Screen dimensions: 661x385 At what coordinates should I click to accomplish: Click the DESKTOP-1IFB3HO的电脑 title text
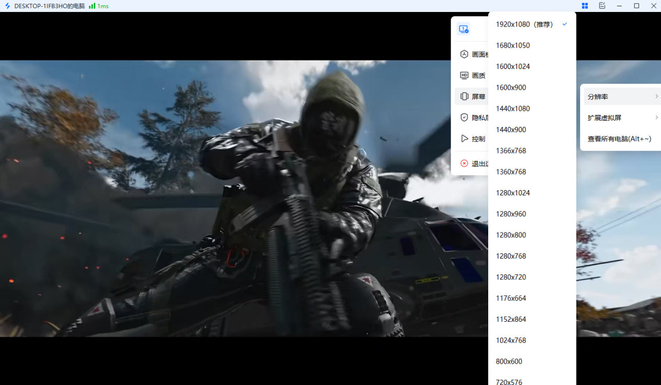[x=50, y=6]
